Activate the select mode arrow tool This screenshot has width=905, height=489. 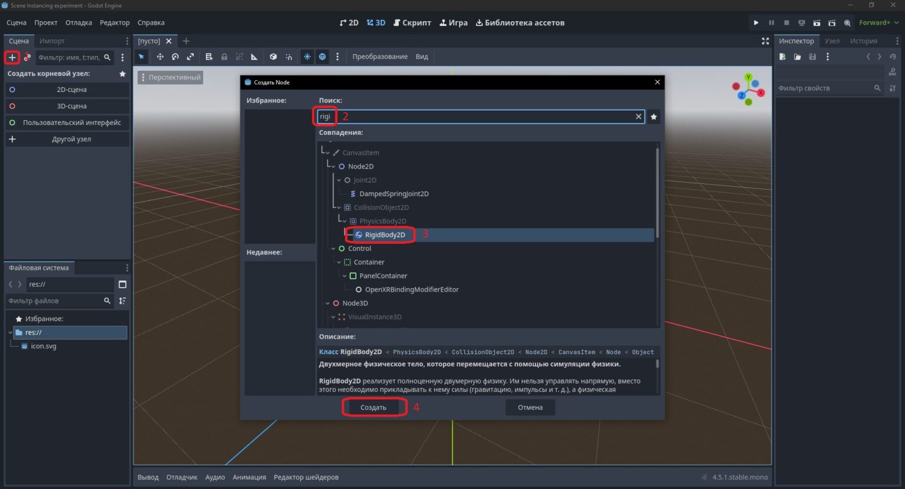point(141,57)
